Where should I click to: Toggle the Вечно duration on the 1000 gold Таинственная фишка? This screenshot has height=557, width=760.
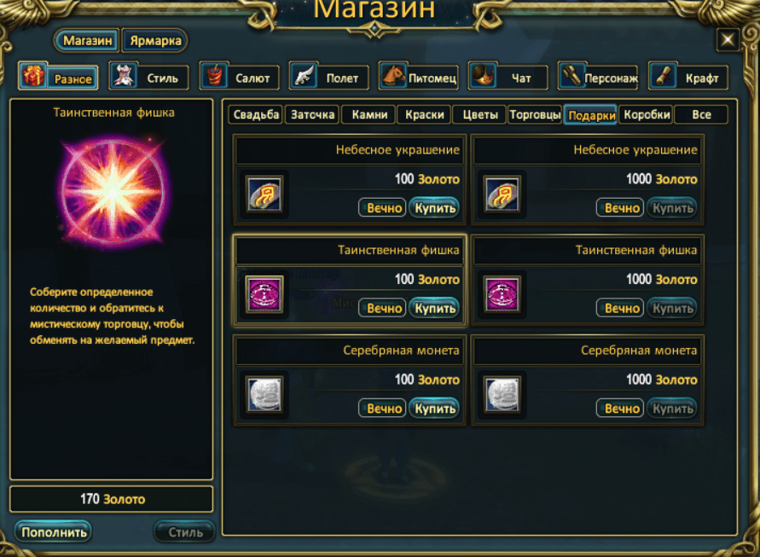620,308
